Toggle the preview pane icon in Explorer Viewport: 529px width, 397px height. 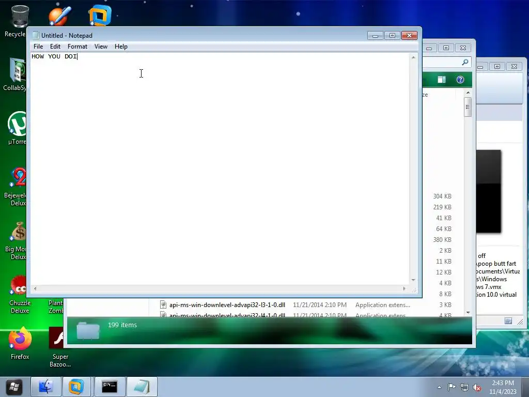(x=442, y=80)
